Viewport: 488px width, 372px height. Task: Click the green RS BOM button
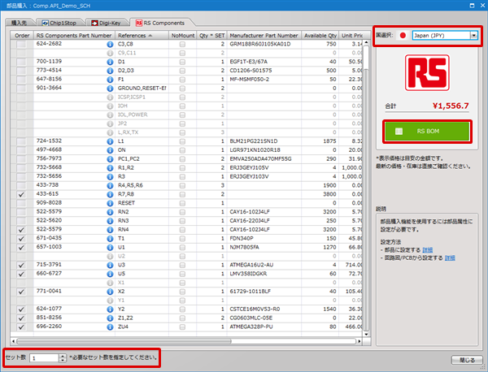click(427, 131)
